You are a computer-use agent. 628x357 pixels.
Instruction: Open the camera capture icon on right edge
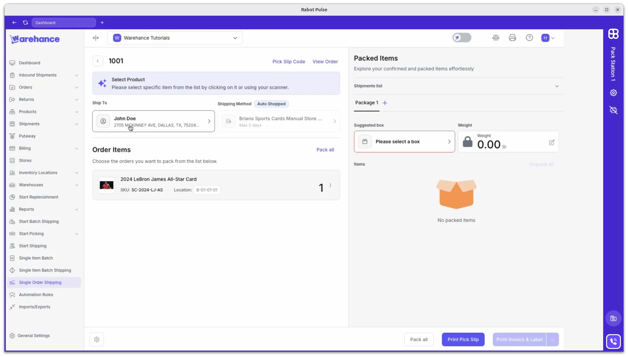(613, 318)
